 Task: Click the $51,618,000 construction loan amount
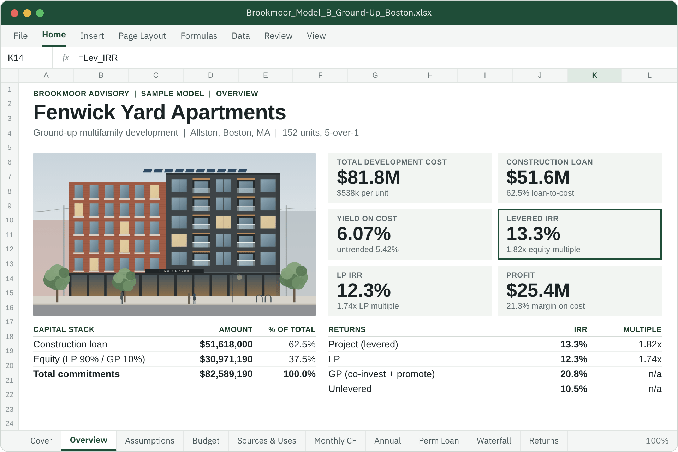[x=226, y=344]
